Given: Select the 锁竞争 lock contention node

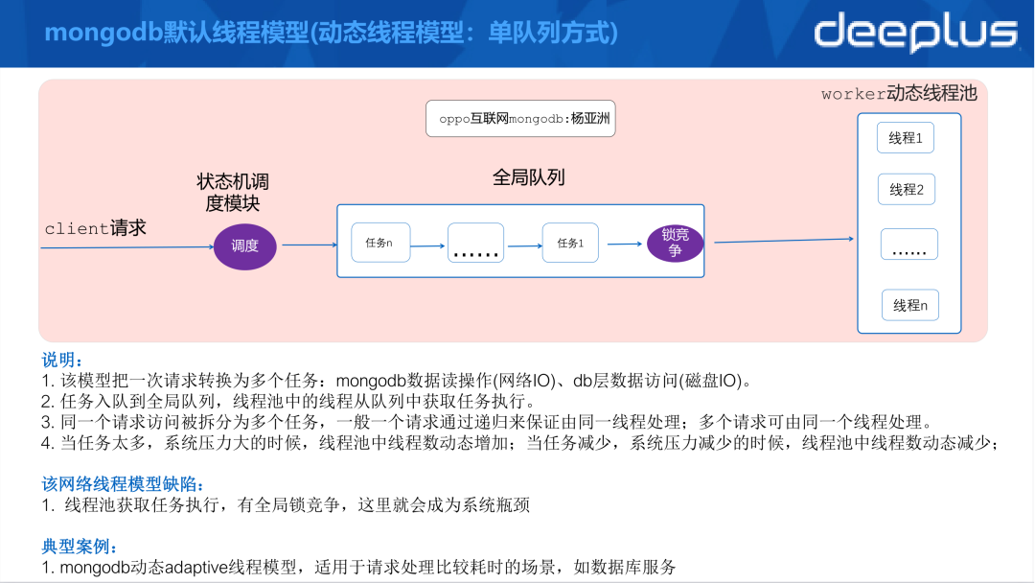Looking at the screenshot, I should pyautogui.click(x=675, y=244).
